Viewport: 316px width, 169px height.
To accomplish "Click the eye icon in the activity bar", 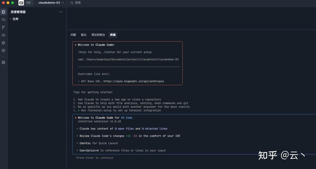I will point(3,35).
